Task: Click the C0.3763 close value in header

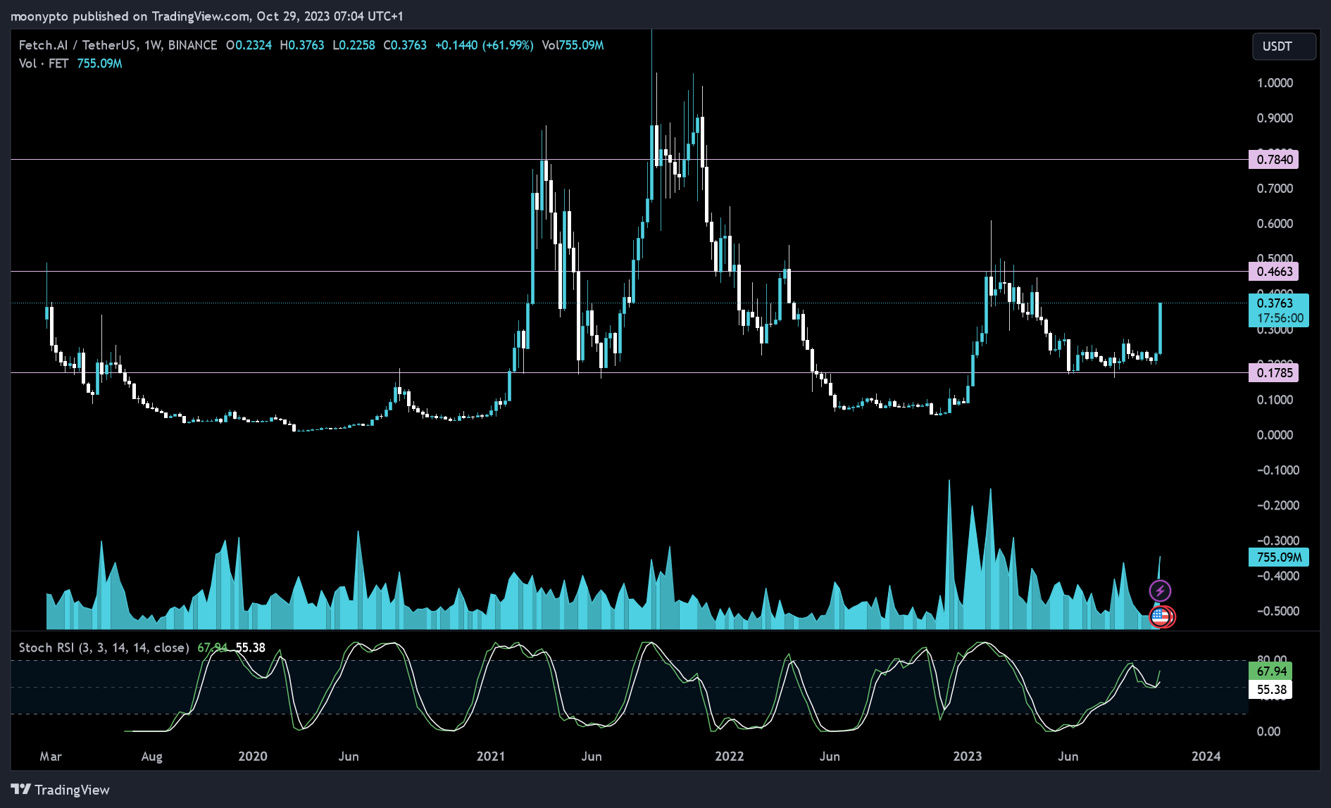Action: point(405,45)
